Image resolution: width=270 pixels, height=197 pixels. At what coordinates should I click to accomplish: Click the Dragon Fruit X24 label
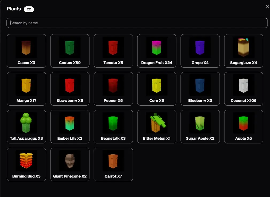point(157,63)
